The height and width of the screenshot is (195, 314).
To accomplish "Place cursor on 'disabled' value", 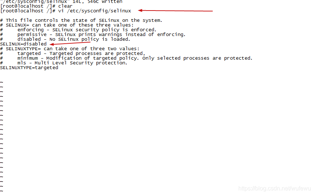I will point(35,44).
